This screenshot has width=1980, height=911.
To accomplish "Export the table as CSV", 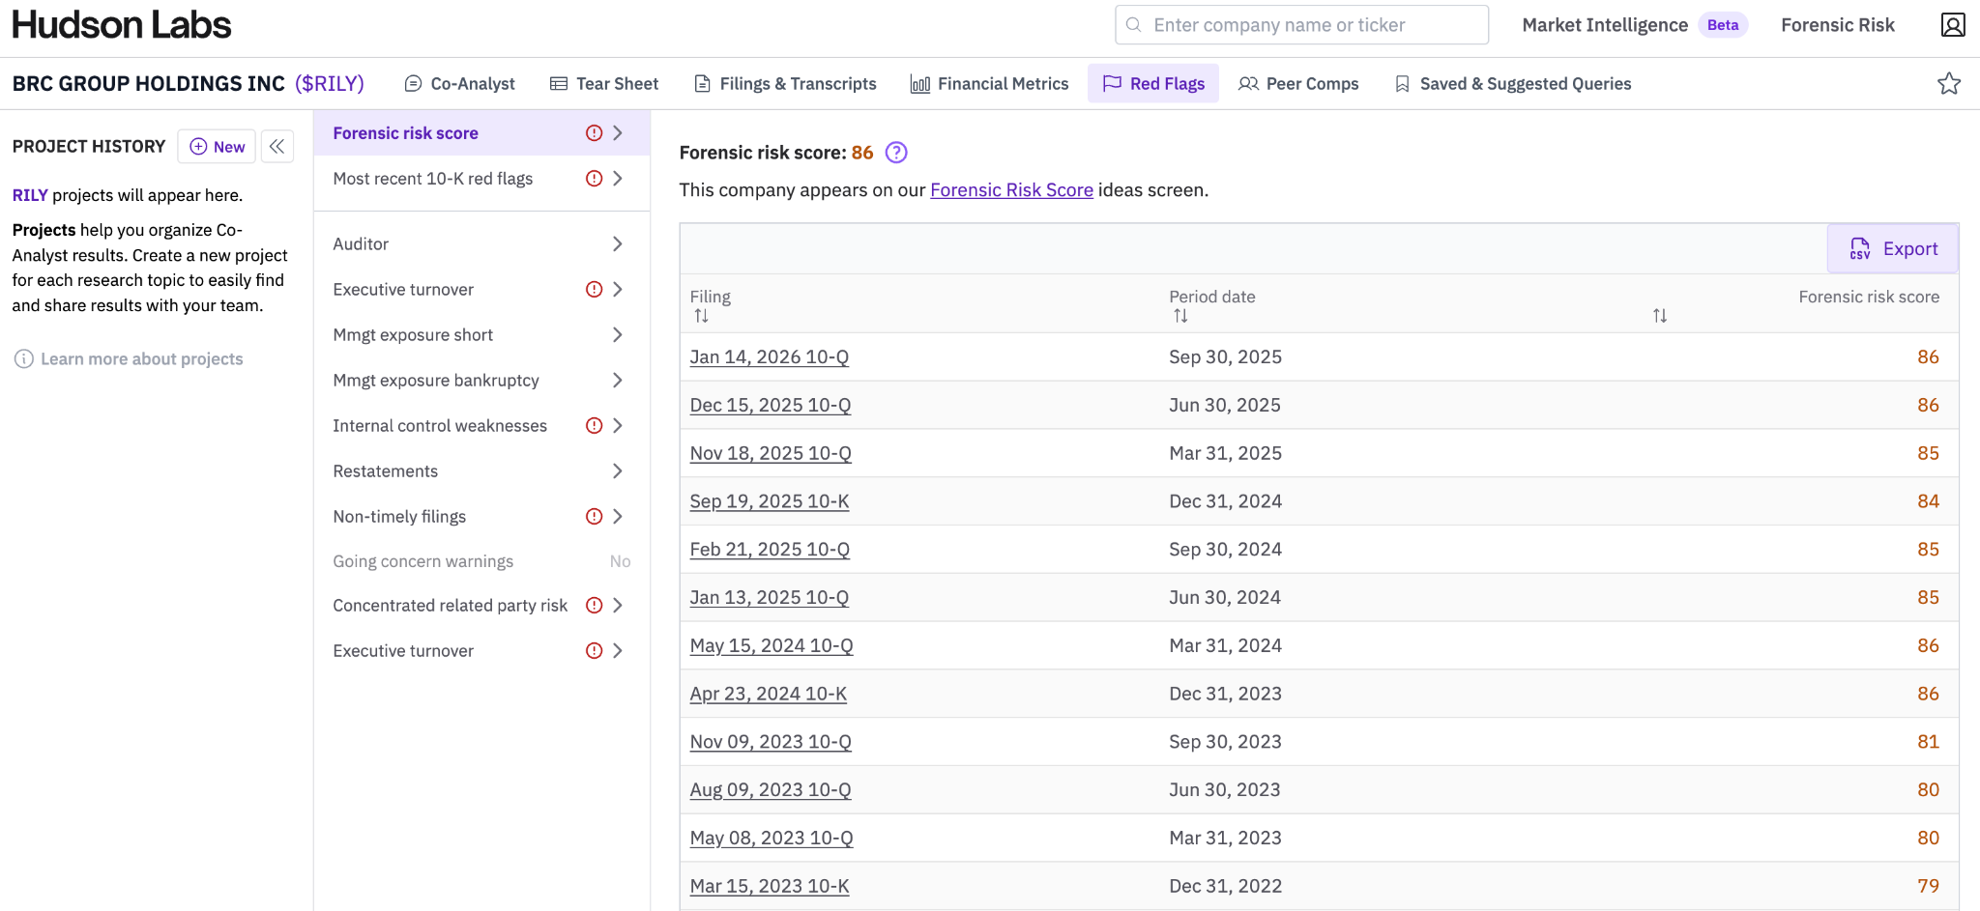I will pyautogui.click(x=1893, y=249).
